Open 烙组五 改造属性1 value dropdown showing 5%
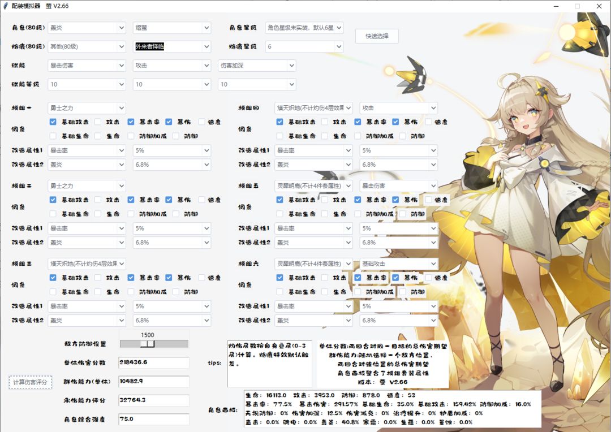Viewport: 611px width, 432px height. [x=399, y=228]
